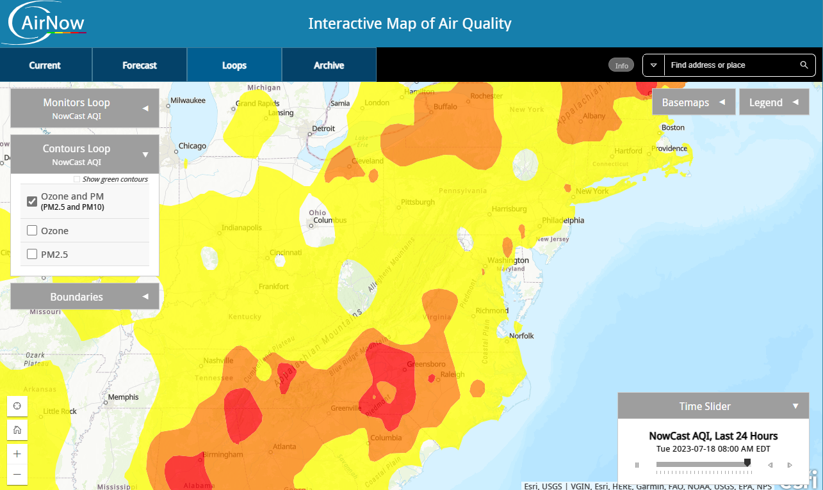Viewport: 823px width, 490px height.
Task: Select the Loops tab
Action: point(234,65)
